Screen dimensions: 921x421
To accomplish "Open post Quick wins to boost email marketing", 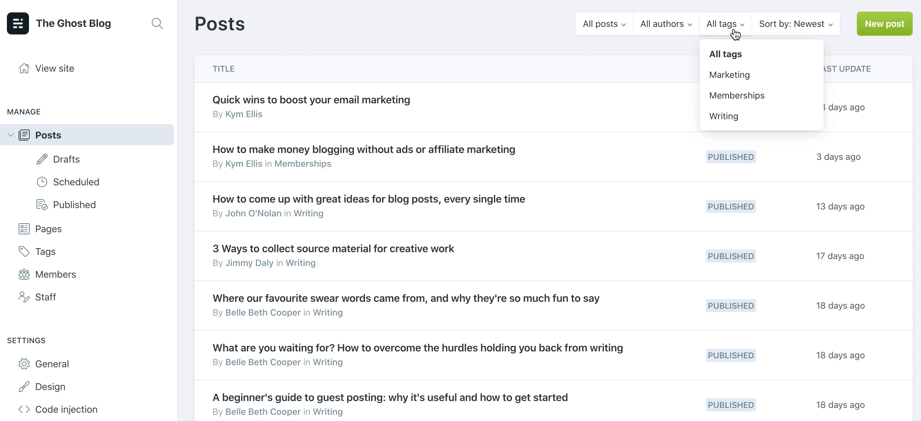I will (311, 100).
